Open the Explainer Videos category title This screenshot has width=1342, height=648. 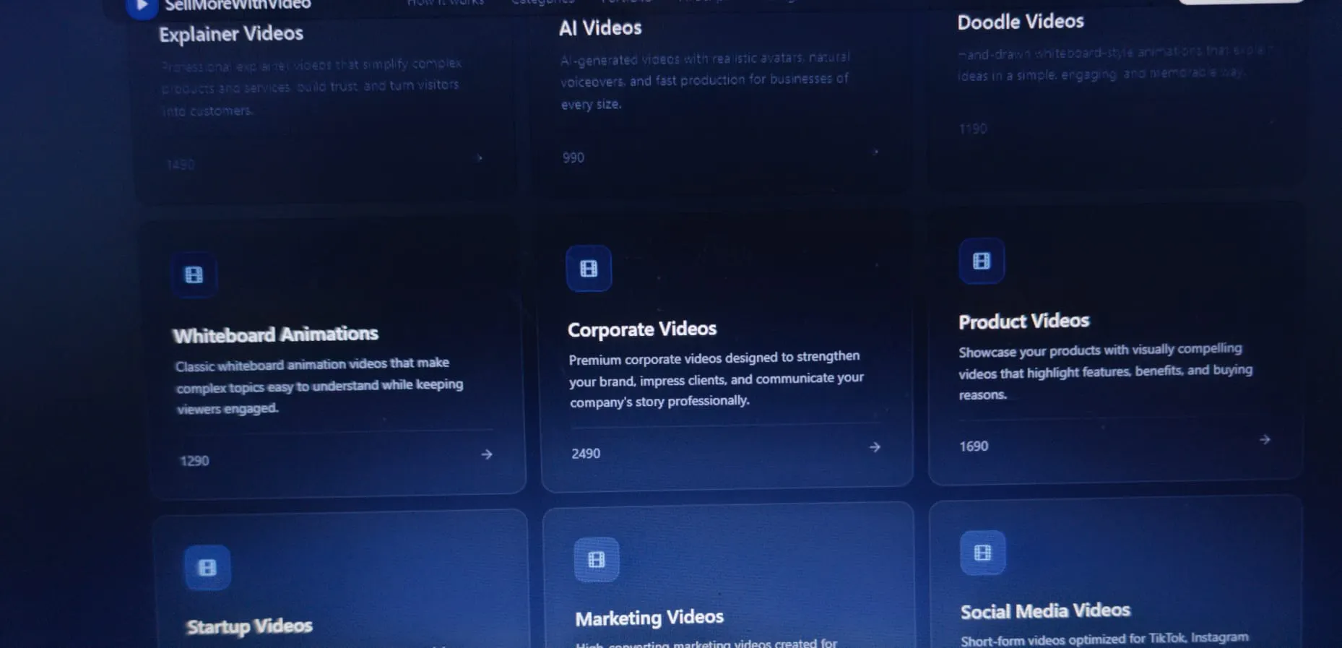click(231, 34)
